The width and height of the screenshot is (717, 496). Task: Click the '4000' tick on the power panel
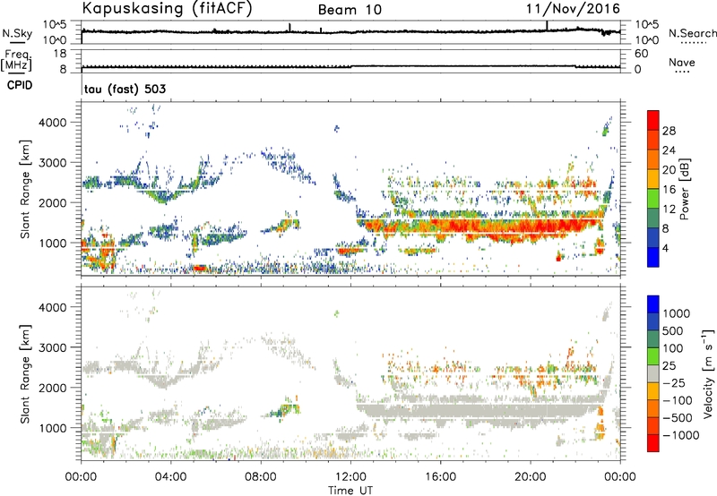[x=55, y=123]
